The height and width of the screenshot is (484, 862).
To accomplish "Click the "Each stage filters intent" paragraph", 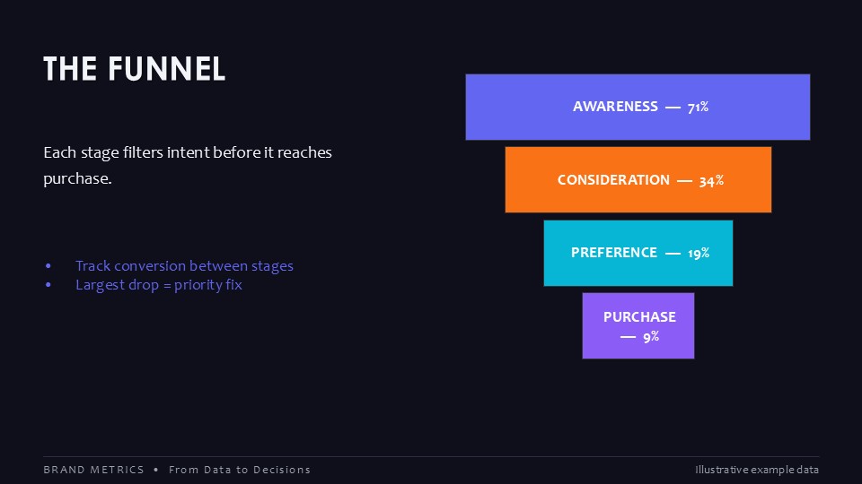I will pos(188,165).
